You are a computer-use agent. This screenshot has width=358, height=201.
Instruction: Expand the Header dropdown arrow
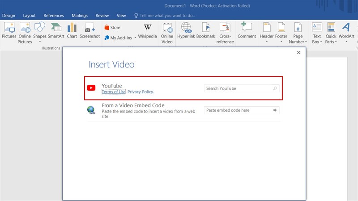tap(266, 42)
